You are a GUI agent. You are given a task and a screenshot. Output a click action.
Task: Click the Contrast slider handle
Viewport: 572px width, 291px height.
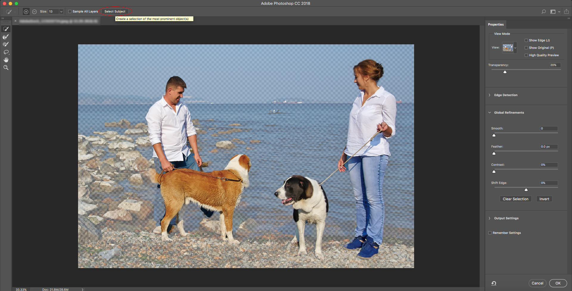coord(494,172)
